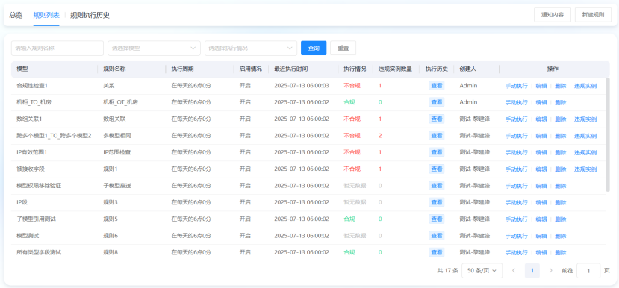Click 查看 in the IP有效范围1 row
This screenshot has height=288, width=619.
[x=436, y=152]
